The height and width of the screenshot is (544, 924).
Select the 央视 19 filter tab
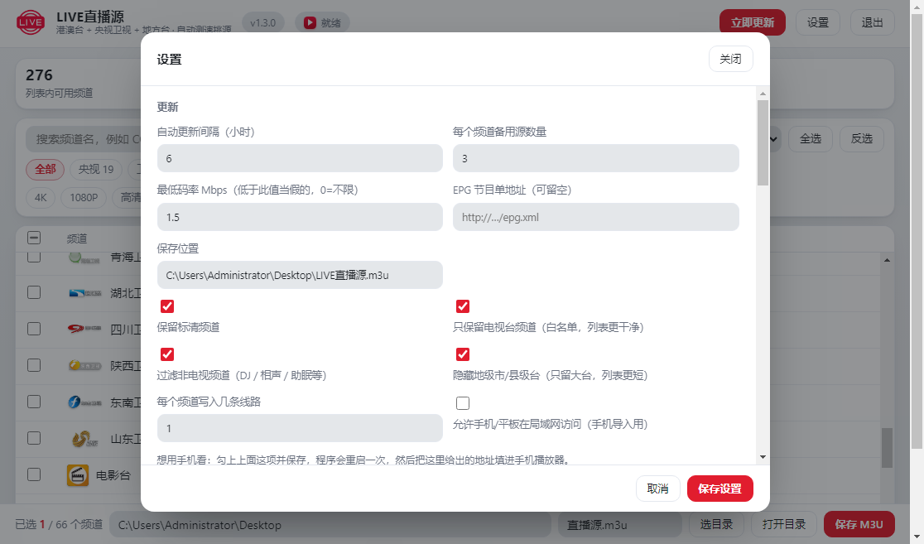(96, 169)
